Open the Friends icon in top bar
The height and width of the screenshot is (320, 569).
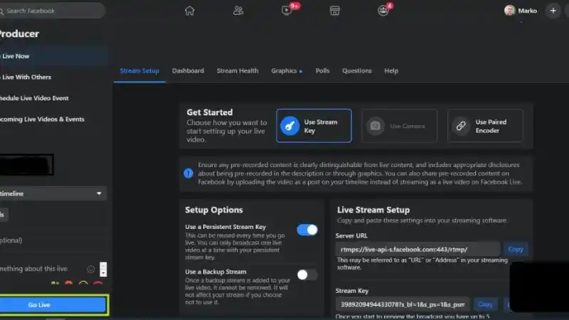point(238,11)
